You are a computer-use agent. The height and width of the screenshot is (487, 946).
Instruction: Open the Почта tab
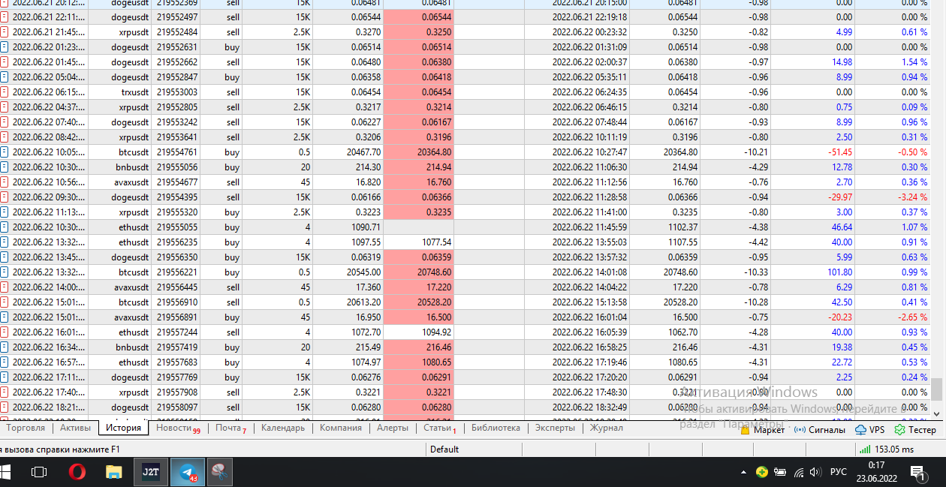230,428
